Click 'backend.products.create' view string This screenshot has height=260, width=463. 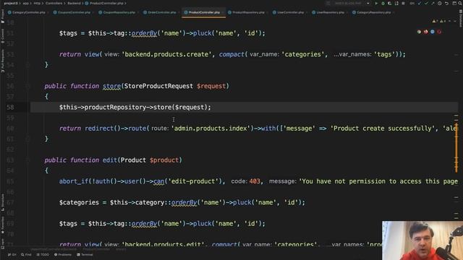(x=166, y=54)
